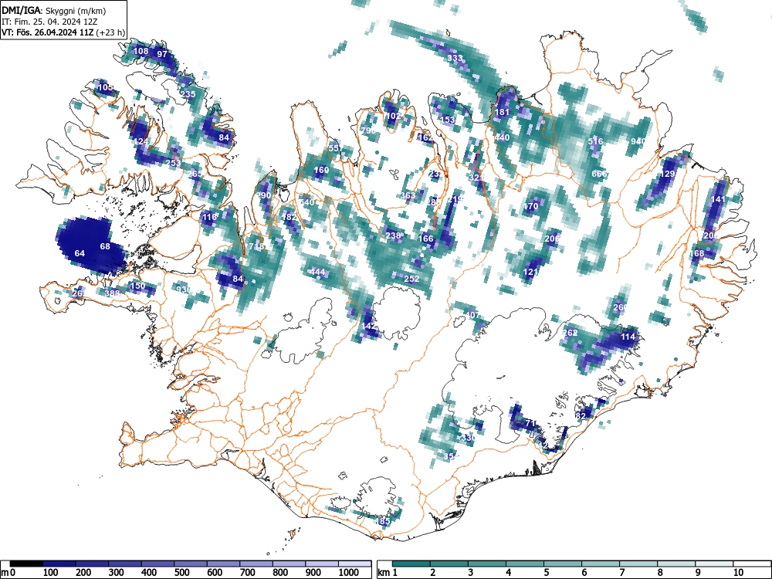Image resolution: width=772 pixels, height=579 pixels.
Task: Click the "DMI/IGA: Skyggni (m/km)" title text
Action: pos(54,10)
